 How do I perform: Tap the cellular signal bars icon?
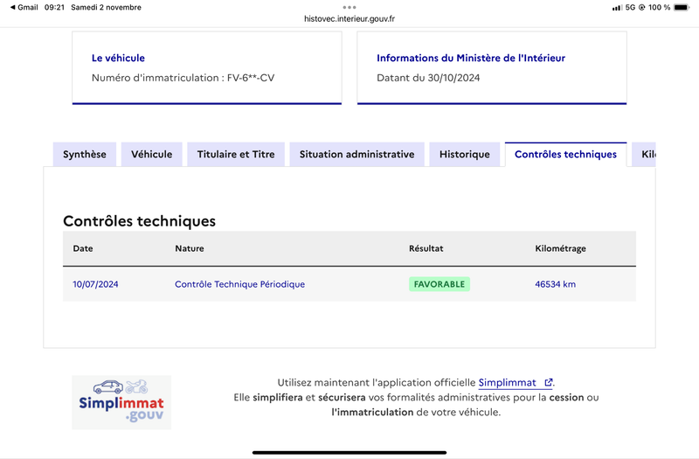(617, 8)
